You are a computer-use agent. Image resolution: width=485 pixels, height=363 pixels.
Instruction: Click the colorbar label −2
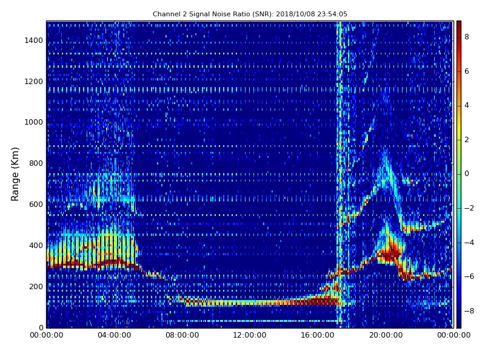pyautogui.click(x=469, y=208)
